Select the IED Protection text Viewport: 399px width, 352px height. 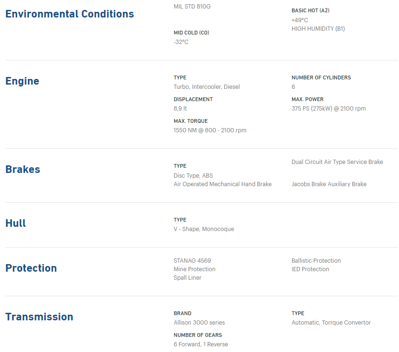coord(310,269)
